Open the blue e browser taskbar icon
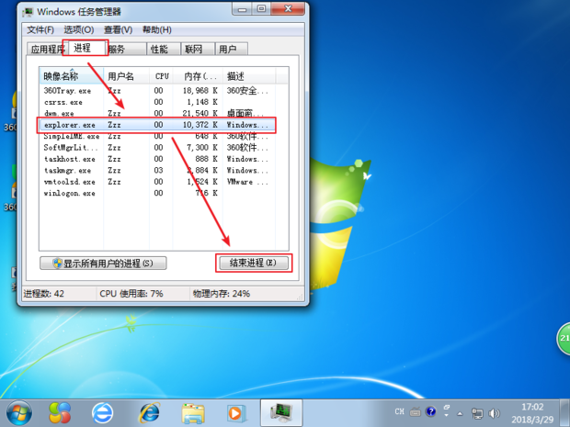Viewport: 570px width, 427px height. tap(103, 413)
